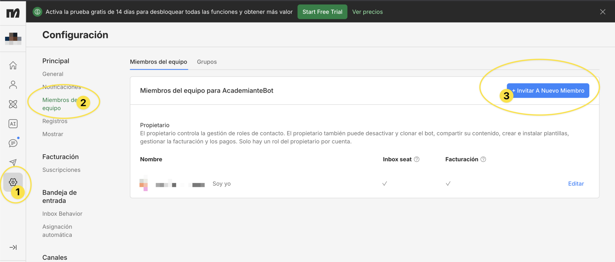
Task: Open the Ver precios link
Action: point(367,12)
